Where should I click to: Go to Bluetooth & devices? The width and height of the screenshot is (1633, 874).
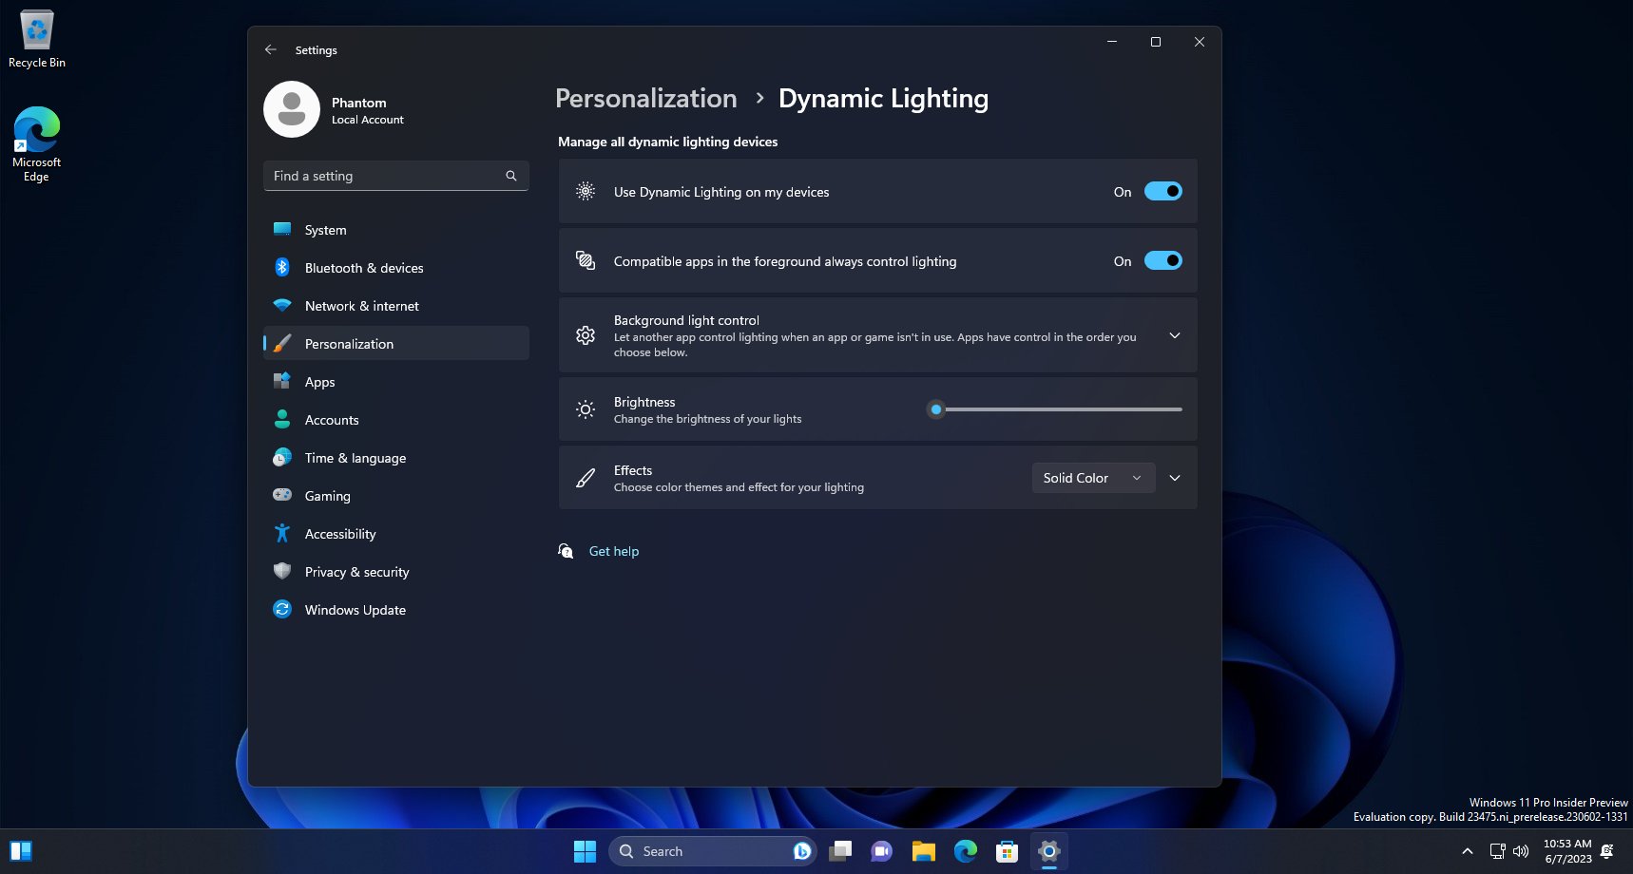point(396,268)
